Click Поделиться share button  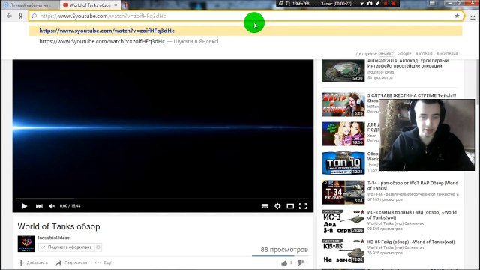click(x=72, y=262)
